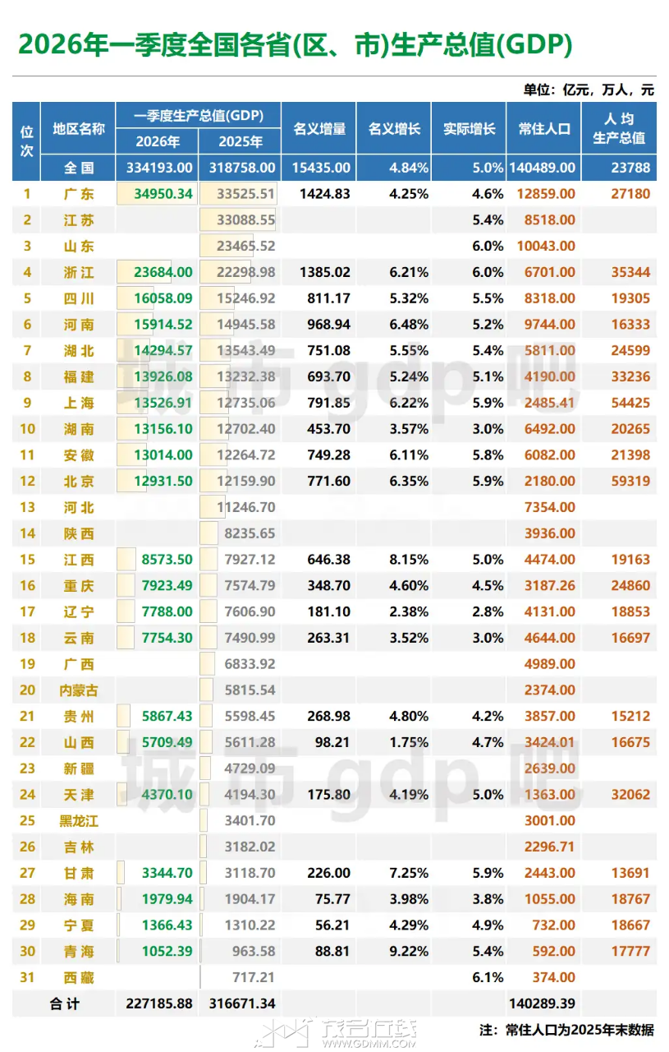The height and width of the screenshot is (1052, 669).
Task: Click the 人均生产总值 column header
Action: click(620, 128)
